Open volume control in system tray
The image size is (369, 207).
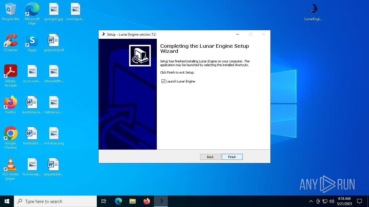(x=332, y=201)
